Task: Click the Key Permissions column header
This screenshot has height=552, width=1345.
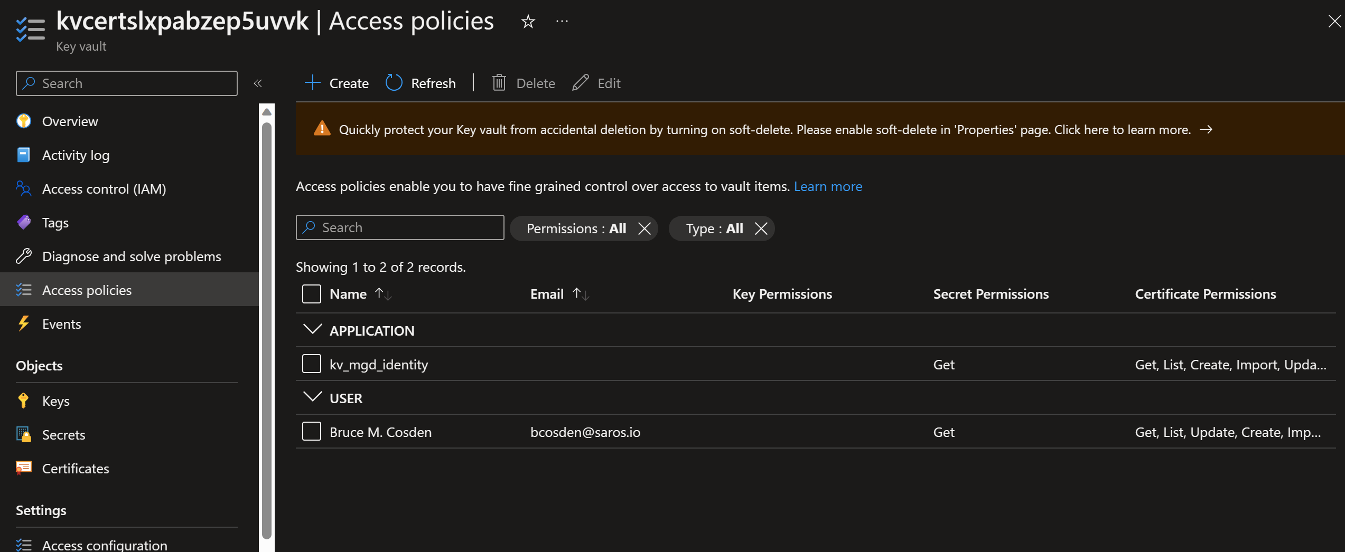Action: 782,294
